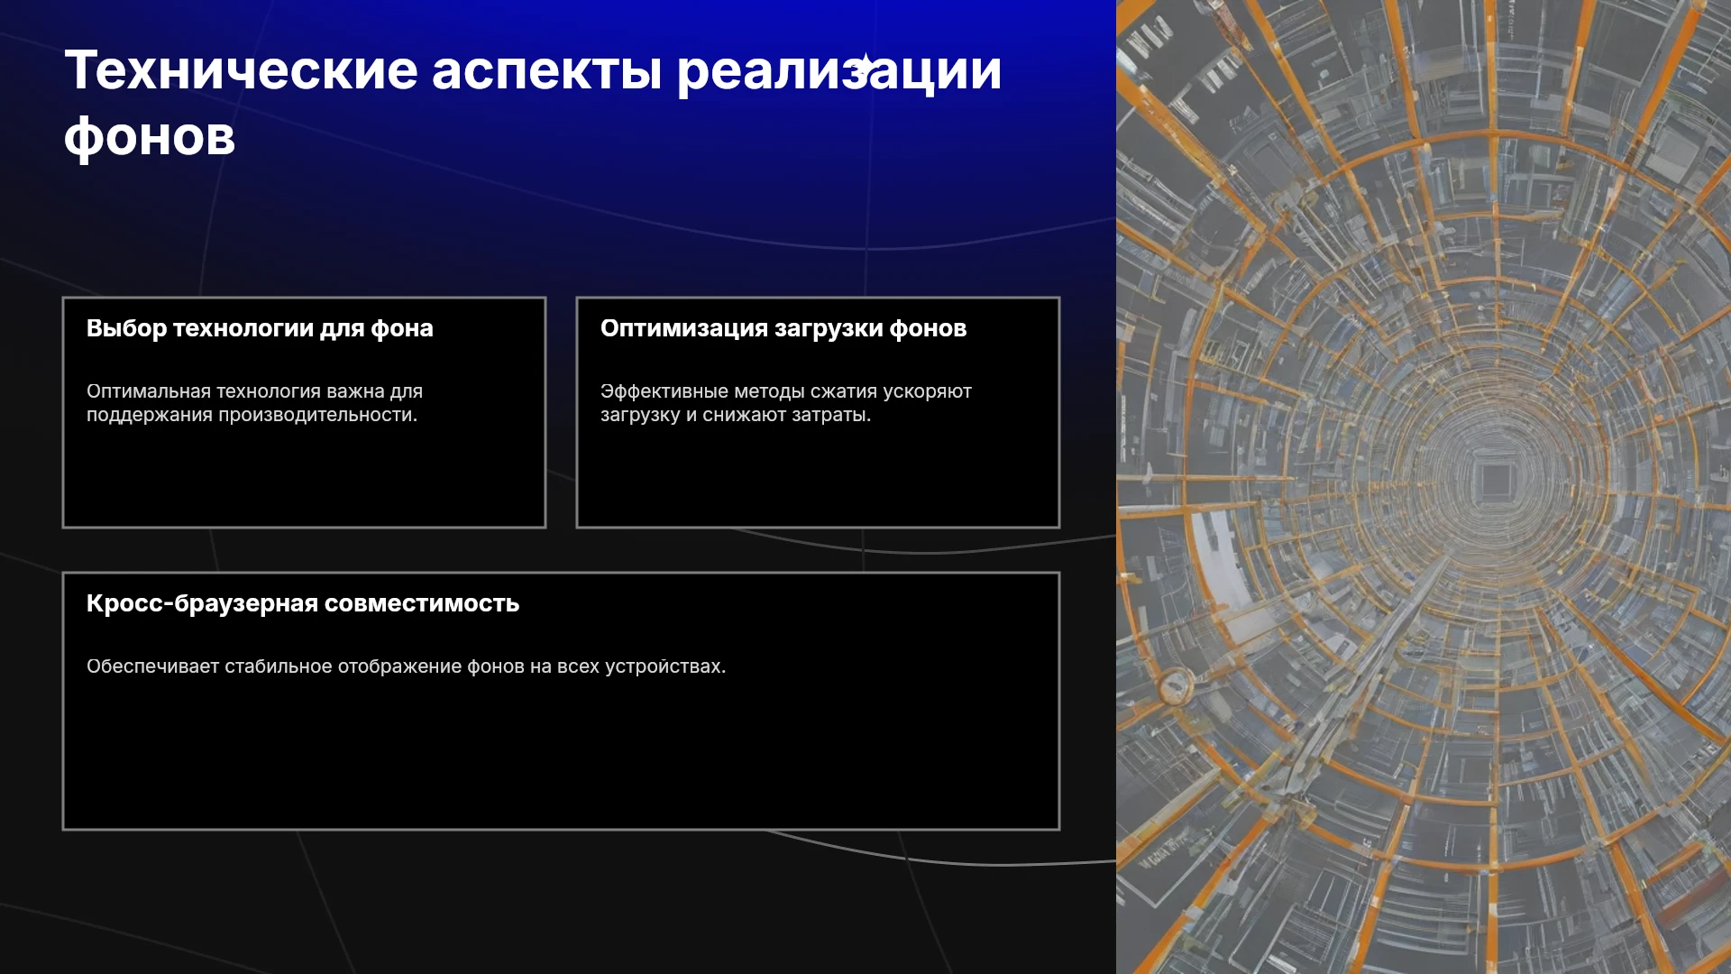Select the text "Эффективные методы сжатия ускоряют"

click(x=786, y=391)
